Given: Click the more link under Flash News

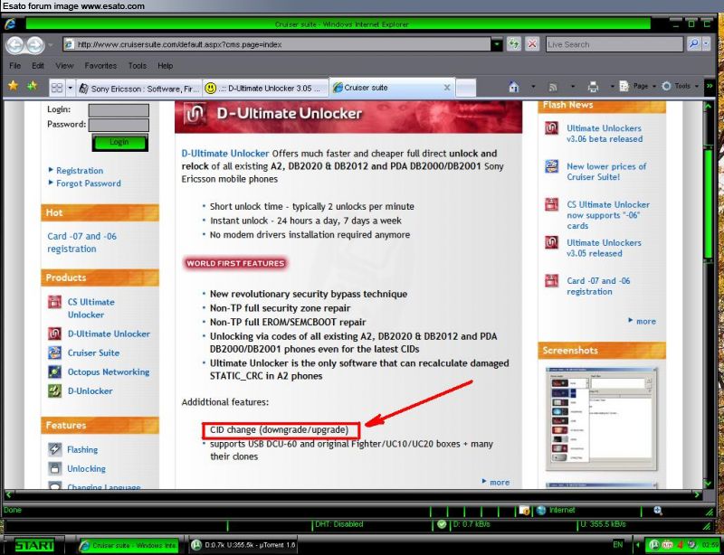Looking at the screenshot, I should point(645,322).
